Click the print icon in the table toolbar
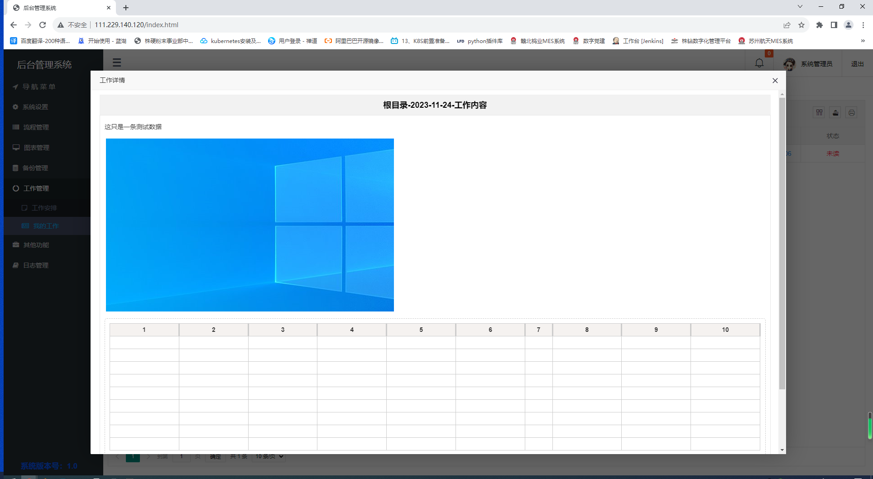The width and height of the screenshot is (873, 479). [x=852, y=112]
